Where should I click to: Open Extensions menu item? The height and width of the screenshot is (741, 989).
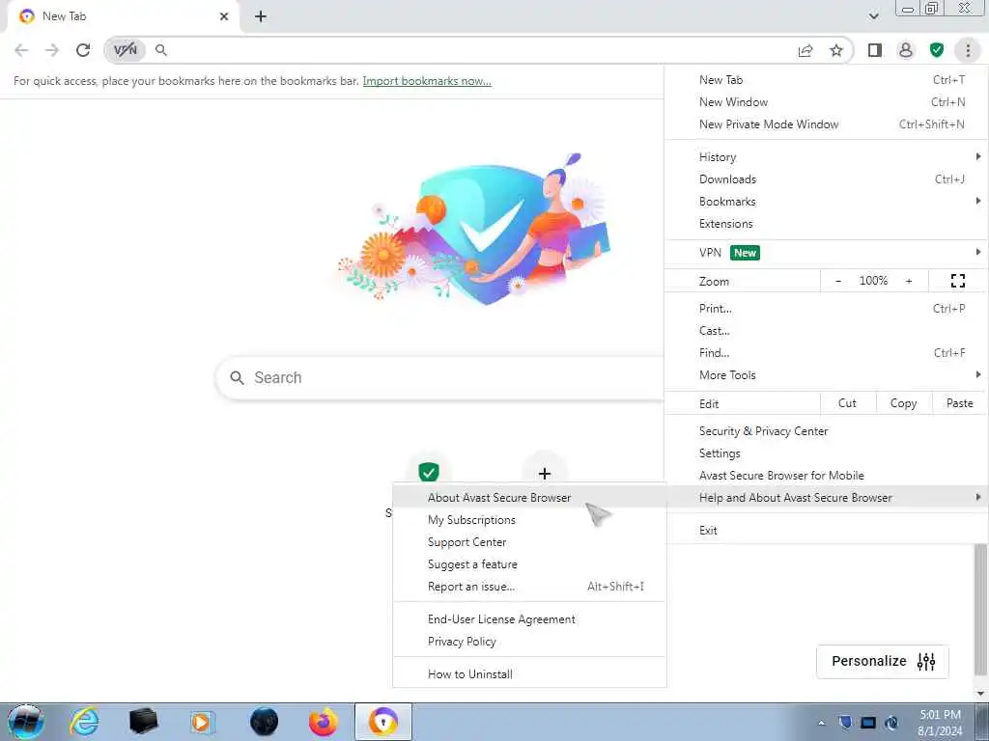[x=826, y=223]
